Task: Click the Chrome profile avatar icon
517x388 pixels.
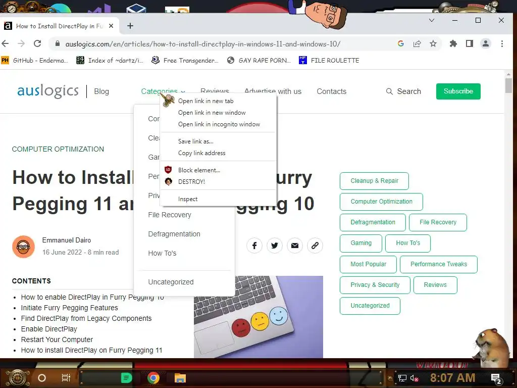Action: (x=486, y=43)
